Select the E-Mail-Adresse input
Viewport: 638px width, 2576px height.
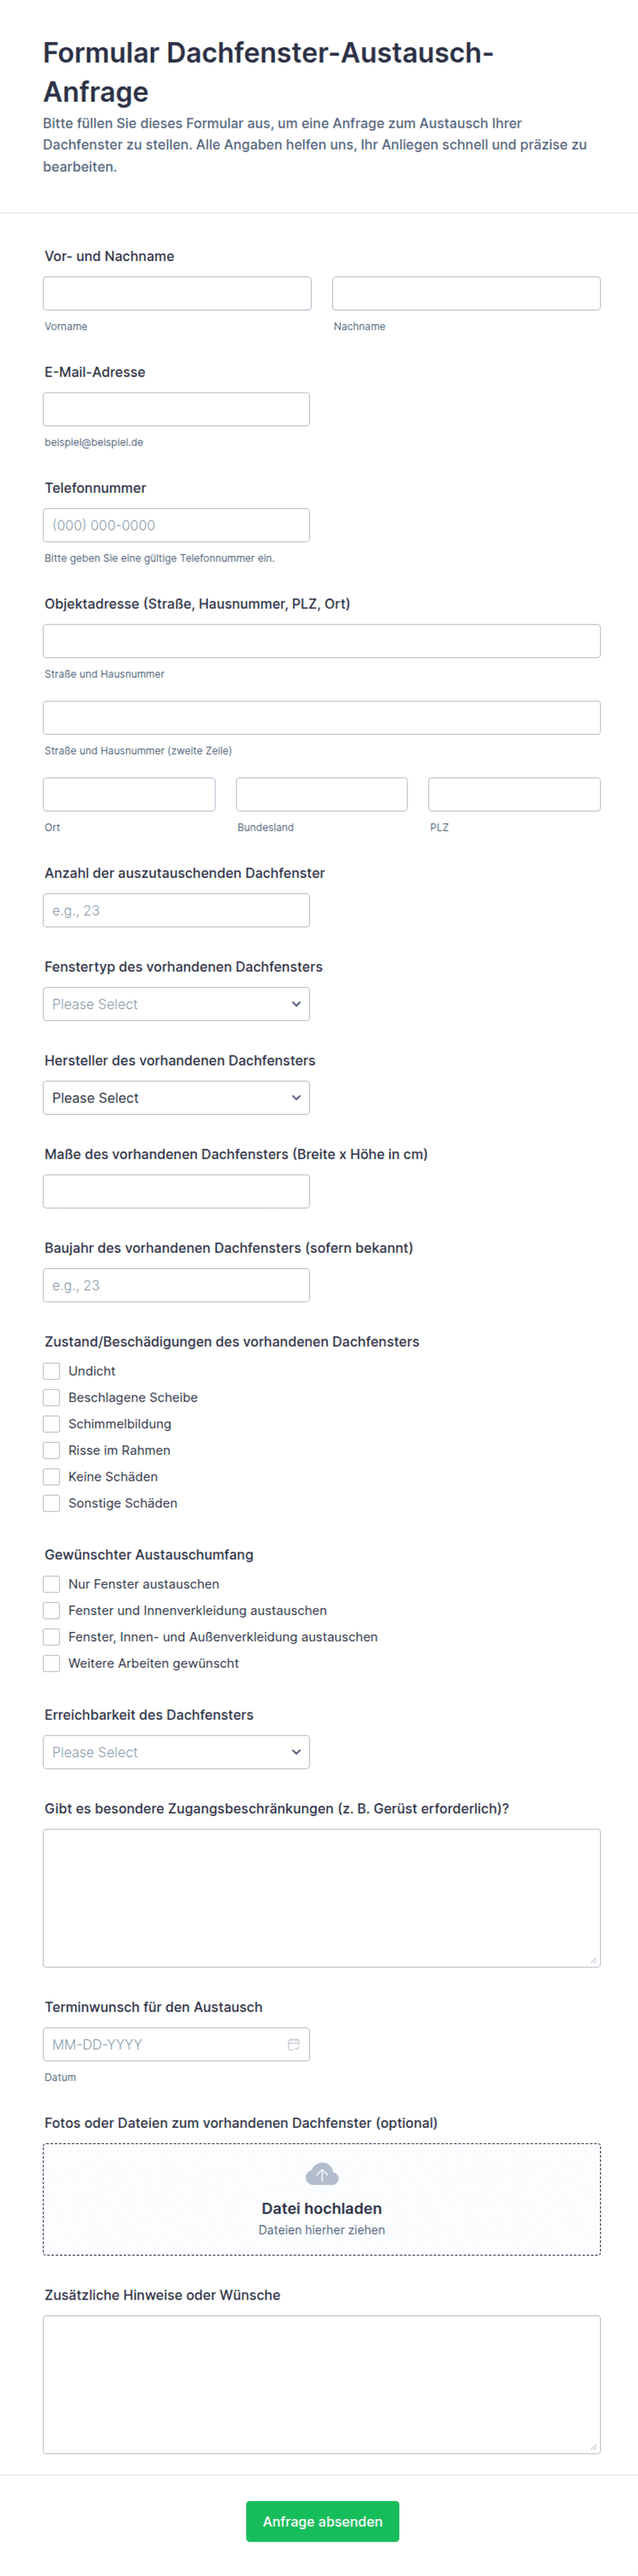pyautogui.click(x=177, y=409)
